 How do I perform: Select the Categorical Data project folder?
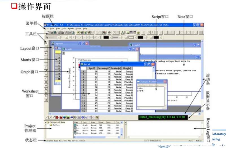pos(56,122)
